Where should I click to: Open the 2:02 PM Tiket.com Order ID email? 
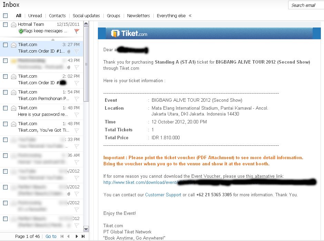pyautogui.click(x=41, y=79)
